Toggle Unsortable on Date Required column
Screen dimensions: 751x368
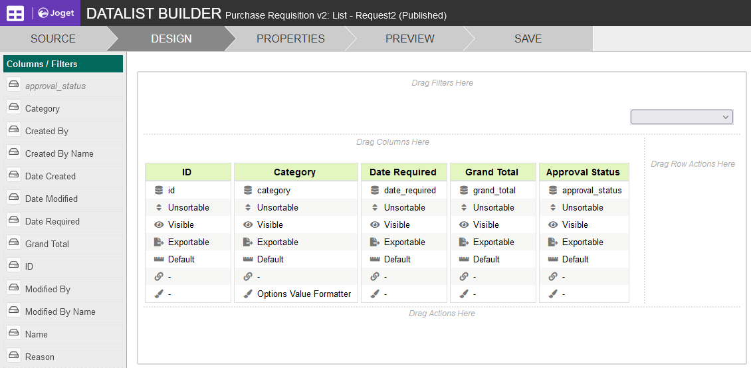click(404, 207)
